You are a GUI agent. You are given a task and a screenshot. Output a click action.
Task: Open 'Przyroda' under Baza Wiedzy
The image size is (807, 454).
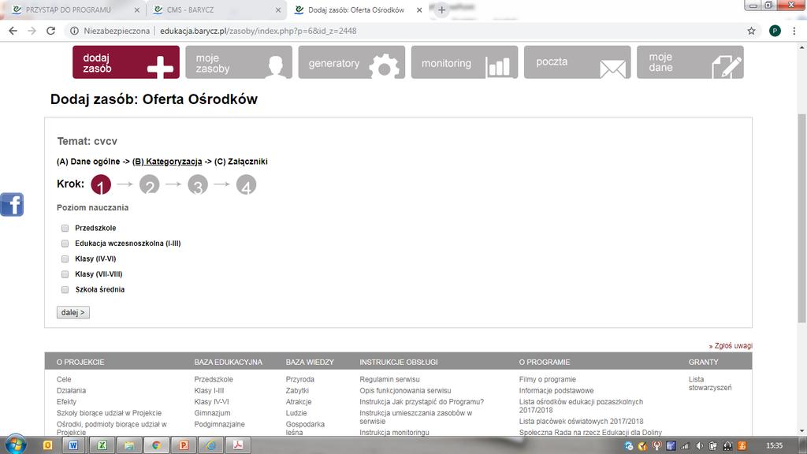[x=300, y=379]
